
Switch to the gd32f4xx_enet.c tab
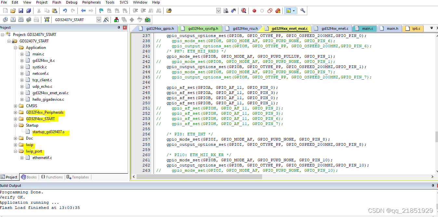click(x=332, y=29)
